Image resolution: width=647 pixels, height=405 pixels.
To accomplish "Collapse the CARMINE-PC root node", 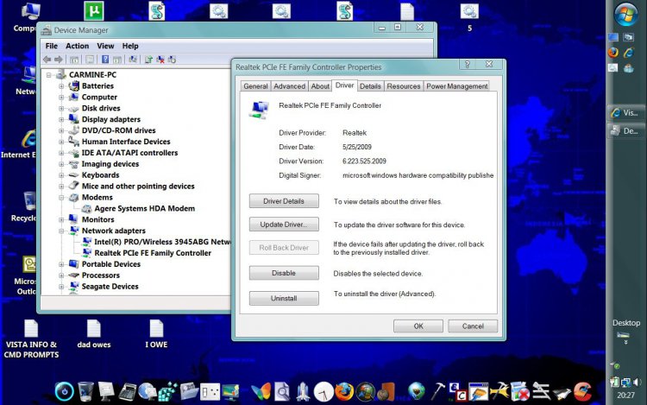I will 48,75.
